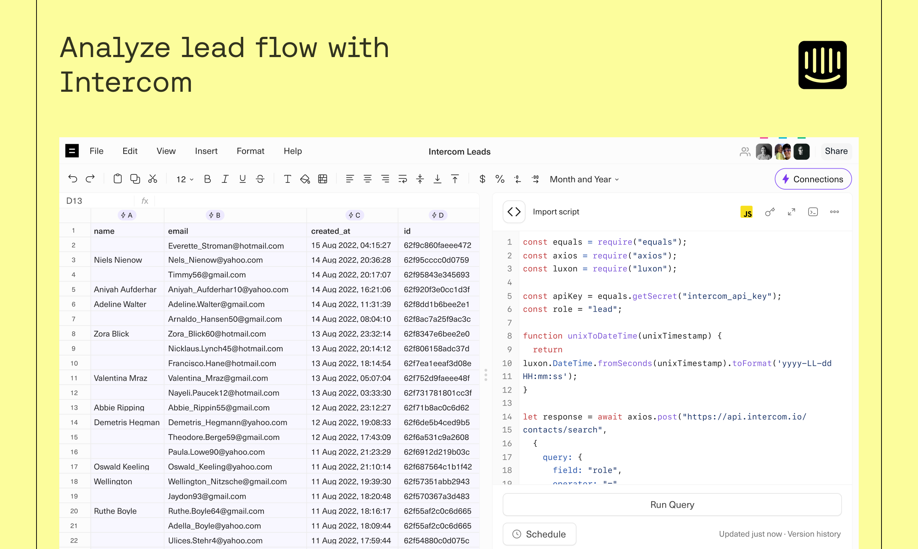Open the File menu

[96, 151]
